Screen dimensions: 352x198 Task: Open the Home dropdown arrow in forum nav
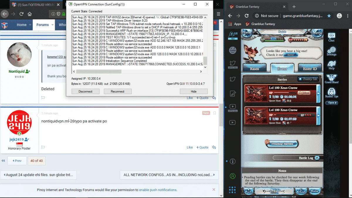30,25
